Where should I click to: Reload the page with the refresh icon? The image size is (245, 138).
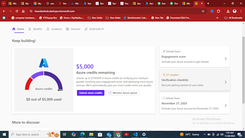tap(17, 11)
